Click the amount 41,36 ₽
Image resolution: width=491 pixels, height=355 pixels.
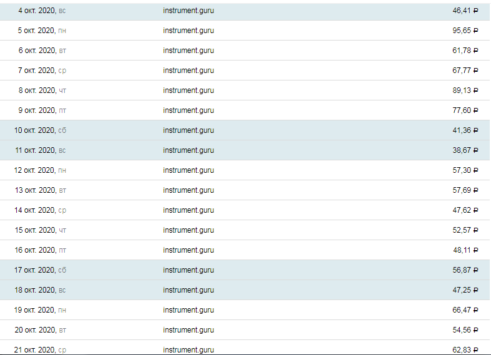tap(465, 130)
